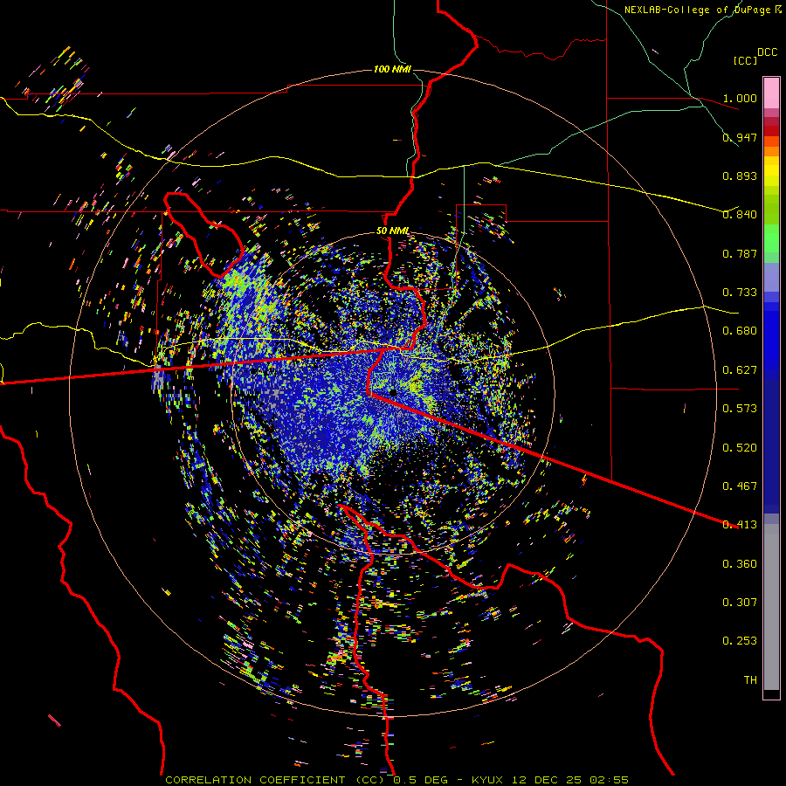Select the 0.733 scale value
This screenshot has height=786, width=786.
point(740,293)
